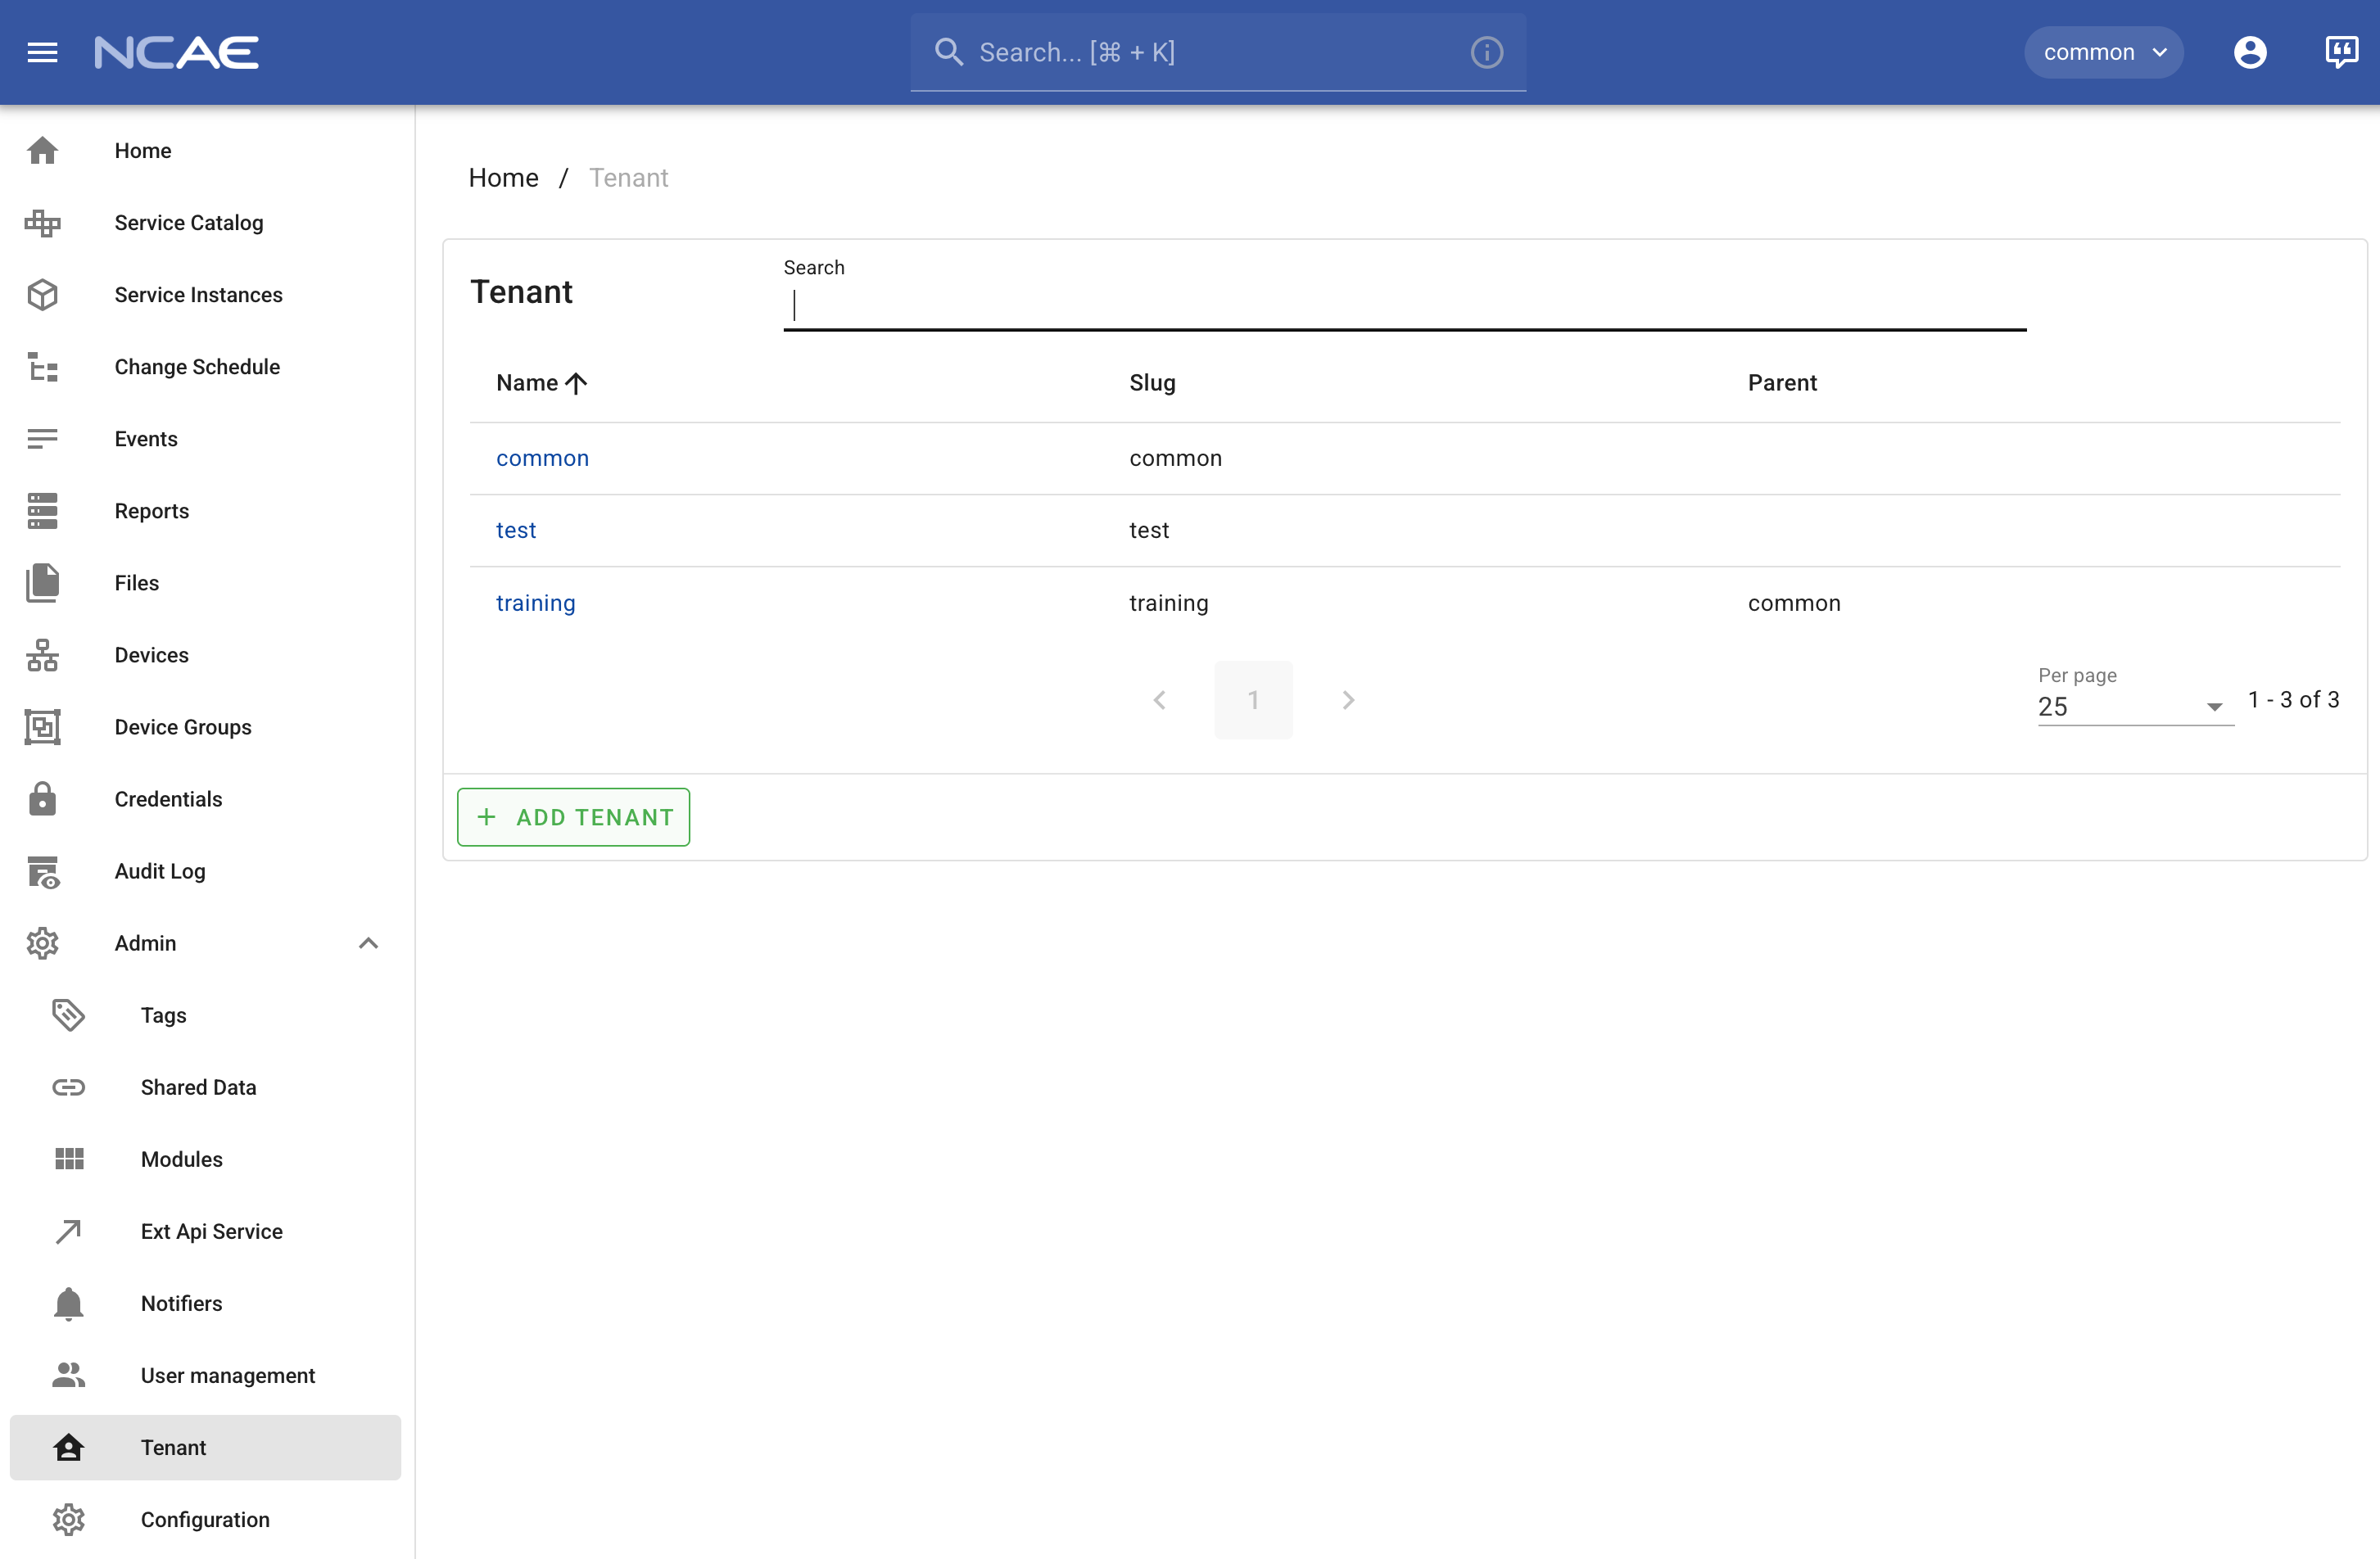Collapse the Admin menu section
The width and height of the screenshot is (2380, 1559).
pyautogui.click(x=368, y=943)
